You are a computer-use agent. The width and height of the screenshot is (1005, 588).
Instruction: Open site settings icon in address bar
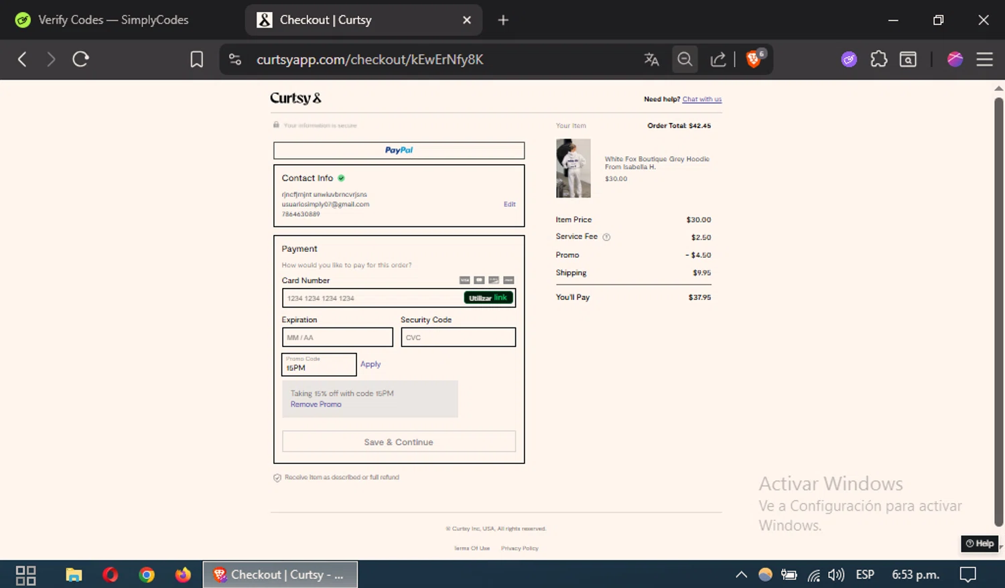pyautogui.click(x=235, y=60)
